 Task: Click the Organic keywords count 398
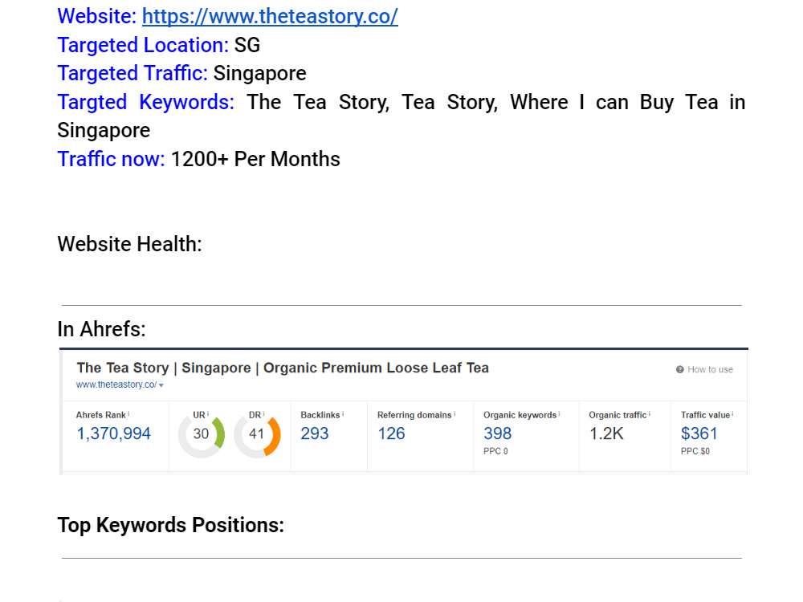click(x=497, y=434)
